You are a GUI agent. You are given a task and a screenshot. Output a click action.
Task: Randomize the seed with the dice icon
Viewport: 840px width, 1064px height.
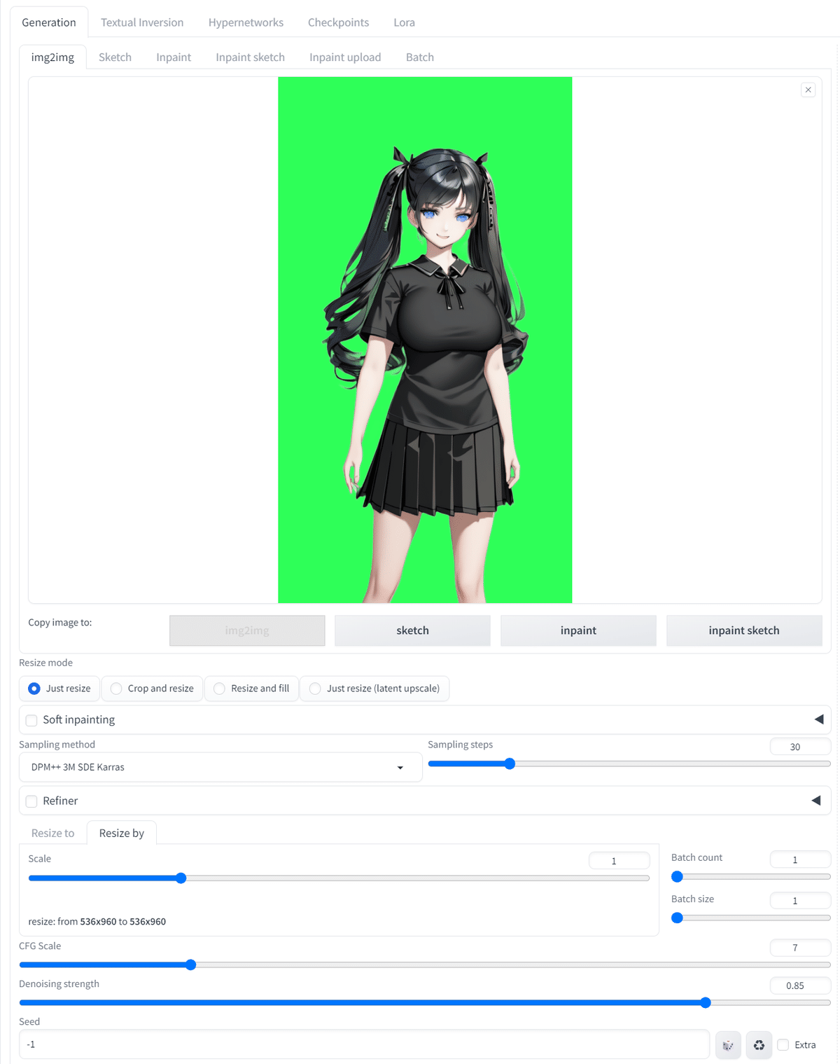pos(727,1044)
